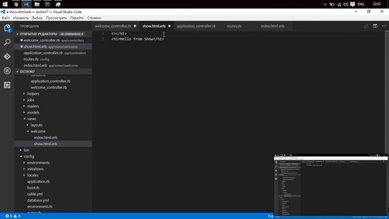
Task: Select show.html.erb in open editors list
Action: [53, 46]
